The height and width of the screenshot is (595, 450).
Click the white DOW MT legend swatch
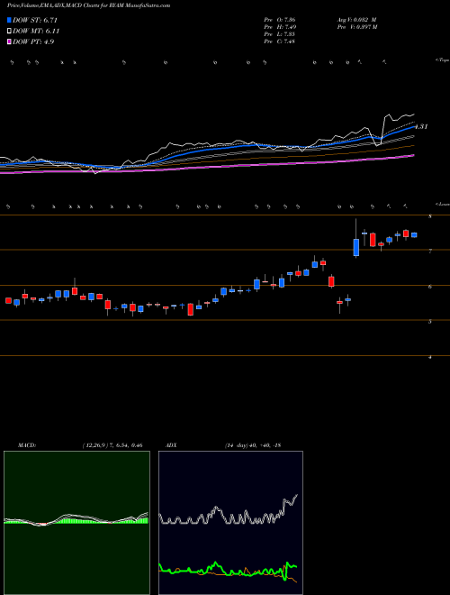pyautogui.click(x=10, y=32)
